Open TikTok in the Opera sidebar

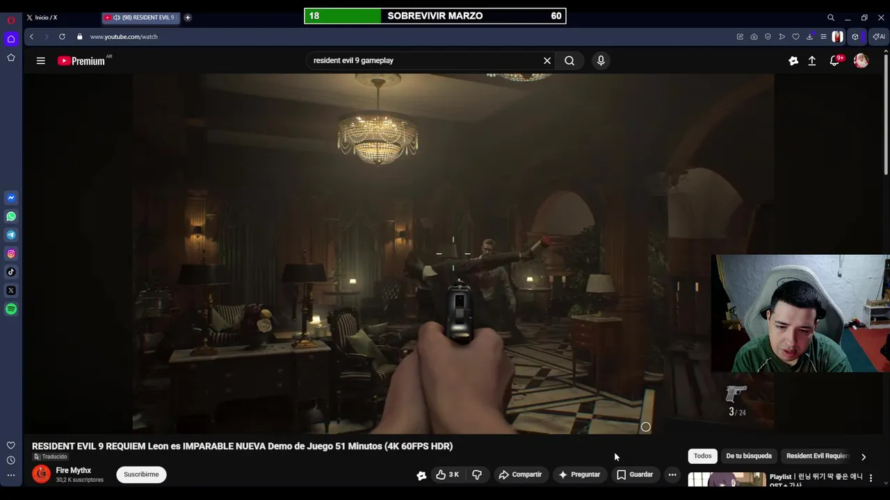click(11, 272)
